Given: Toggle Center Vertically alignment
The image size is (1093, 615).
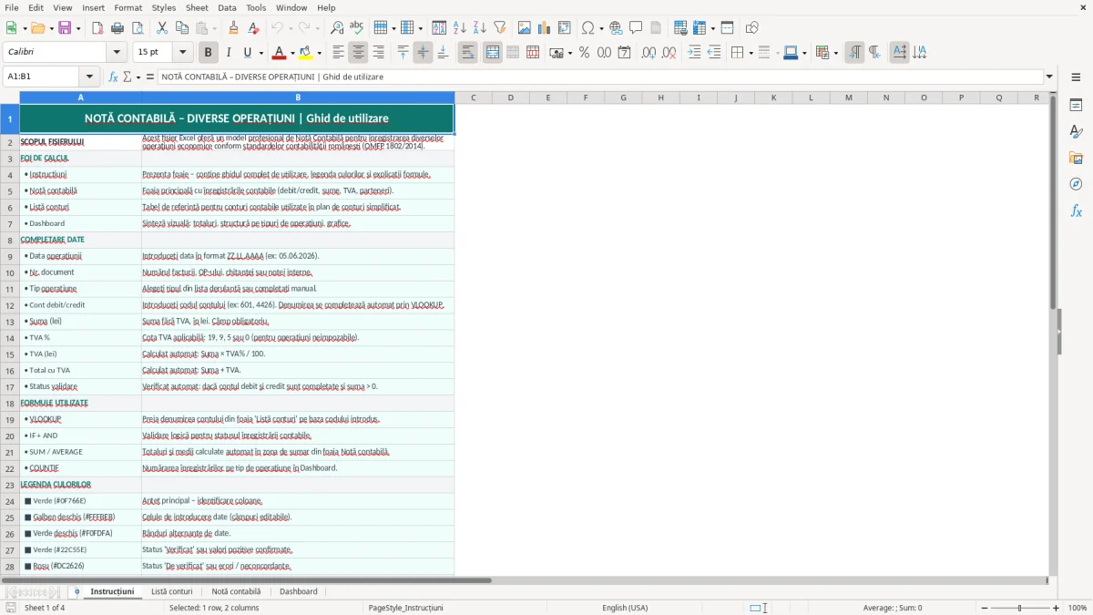Looking at the screenshot, I should click(x=423, y=53).
